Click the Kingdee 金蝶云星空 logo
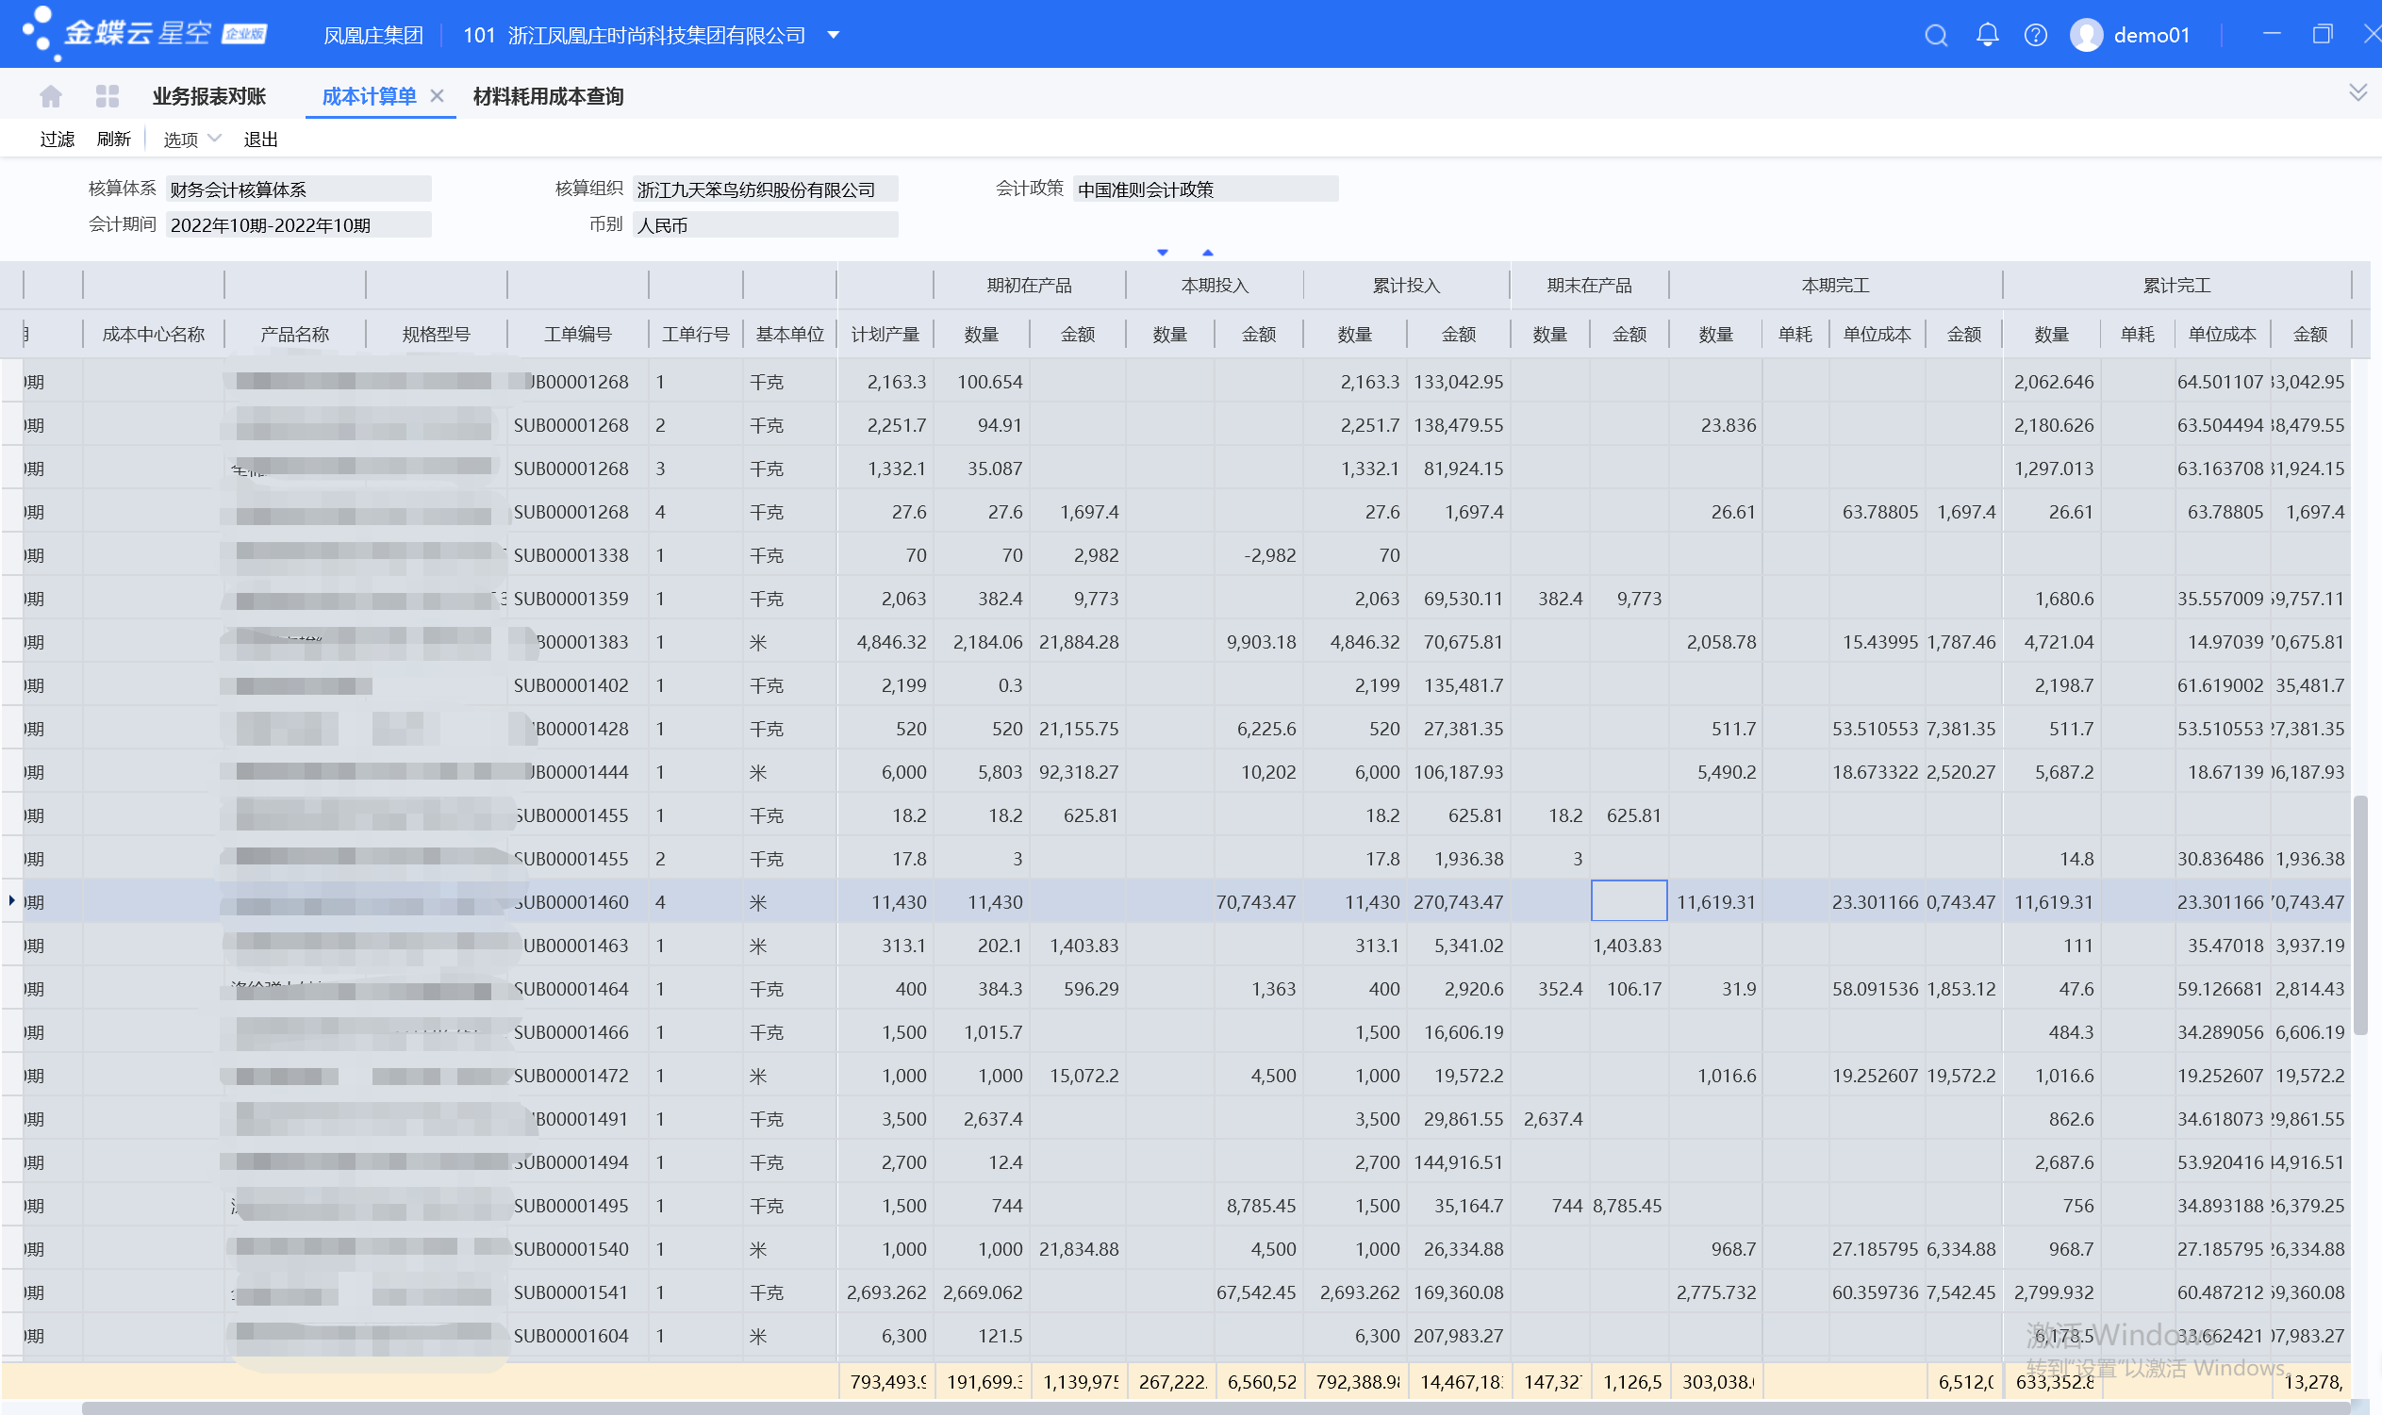Screen dimensions: 2382x1415 (143, 33)
